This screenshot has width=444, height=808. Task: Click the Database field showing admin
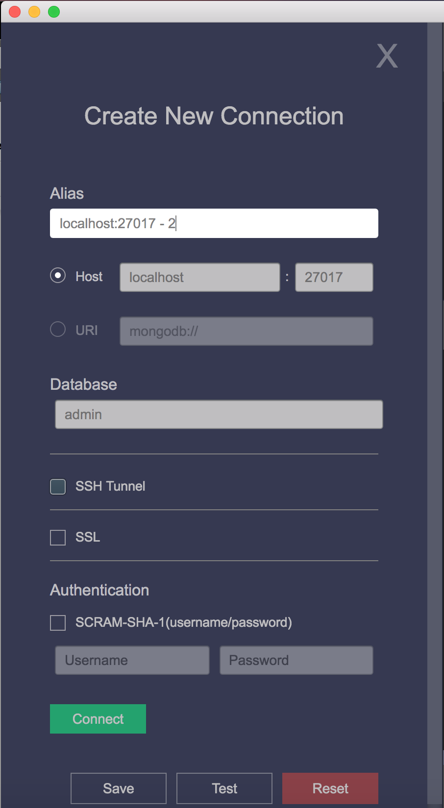[219, 414]
